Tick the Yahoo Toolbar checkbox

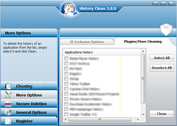(x=66, y=84)
